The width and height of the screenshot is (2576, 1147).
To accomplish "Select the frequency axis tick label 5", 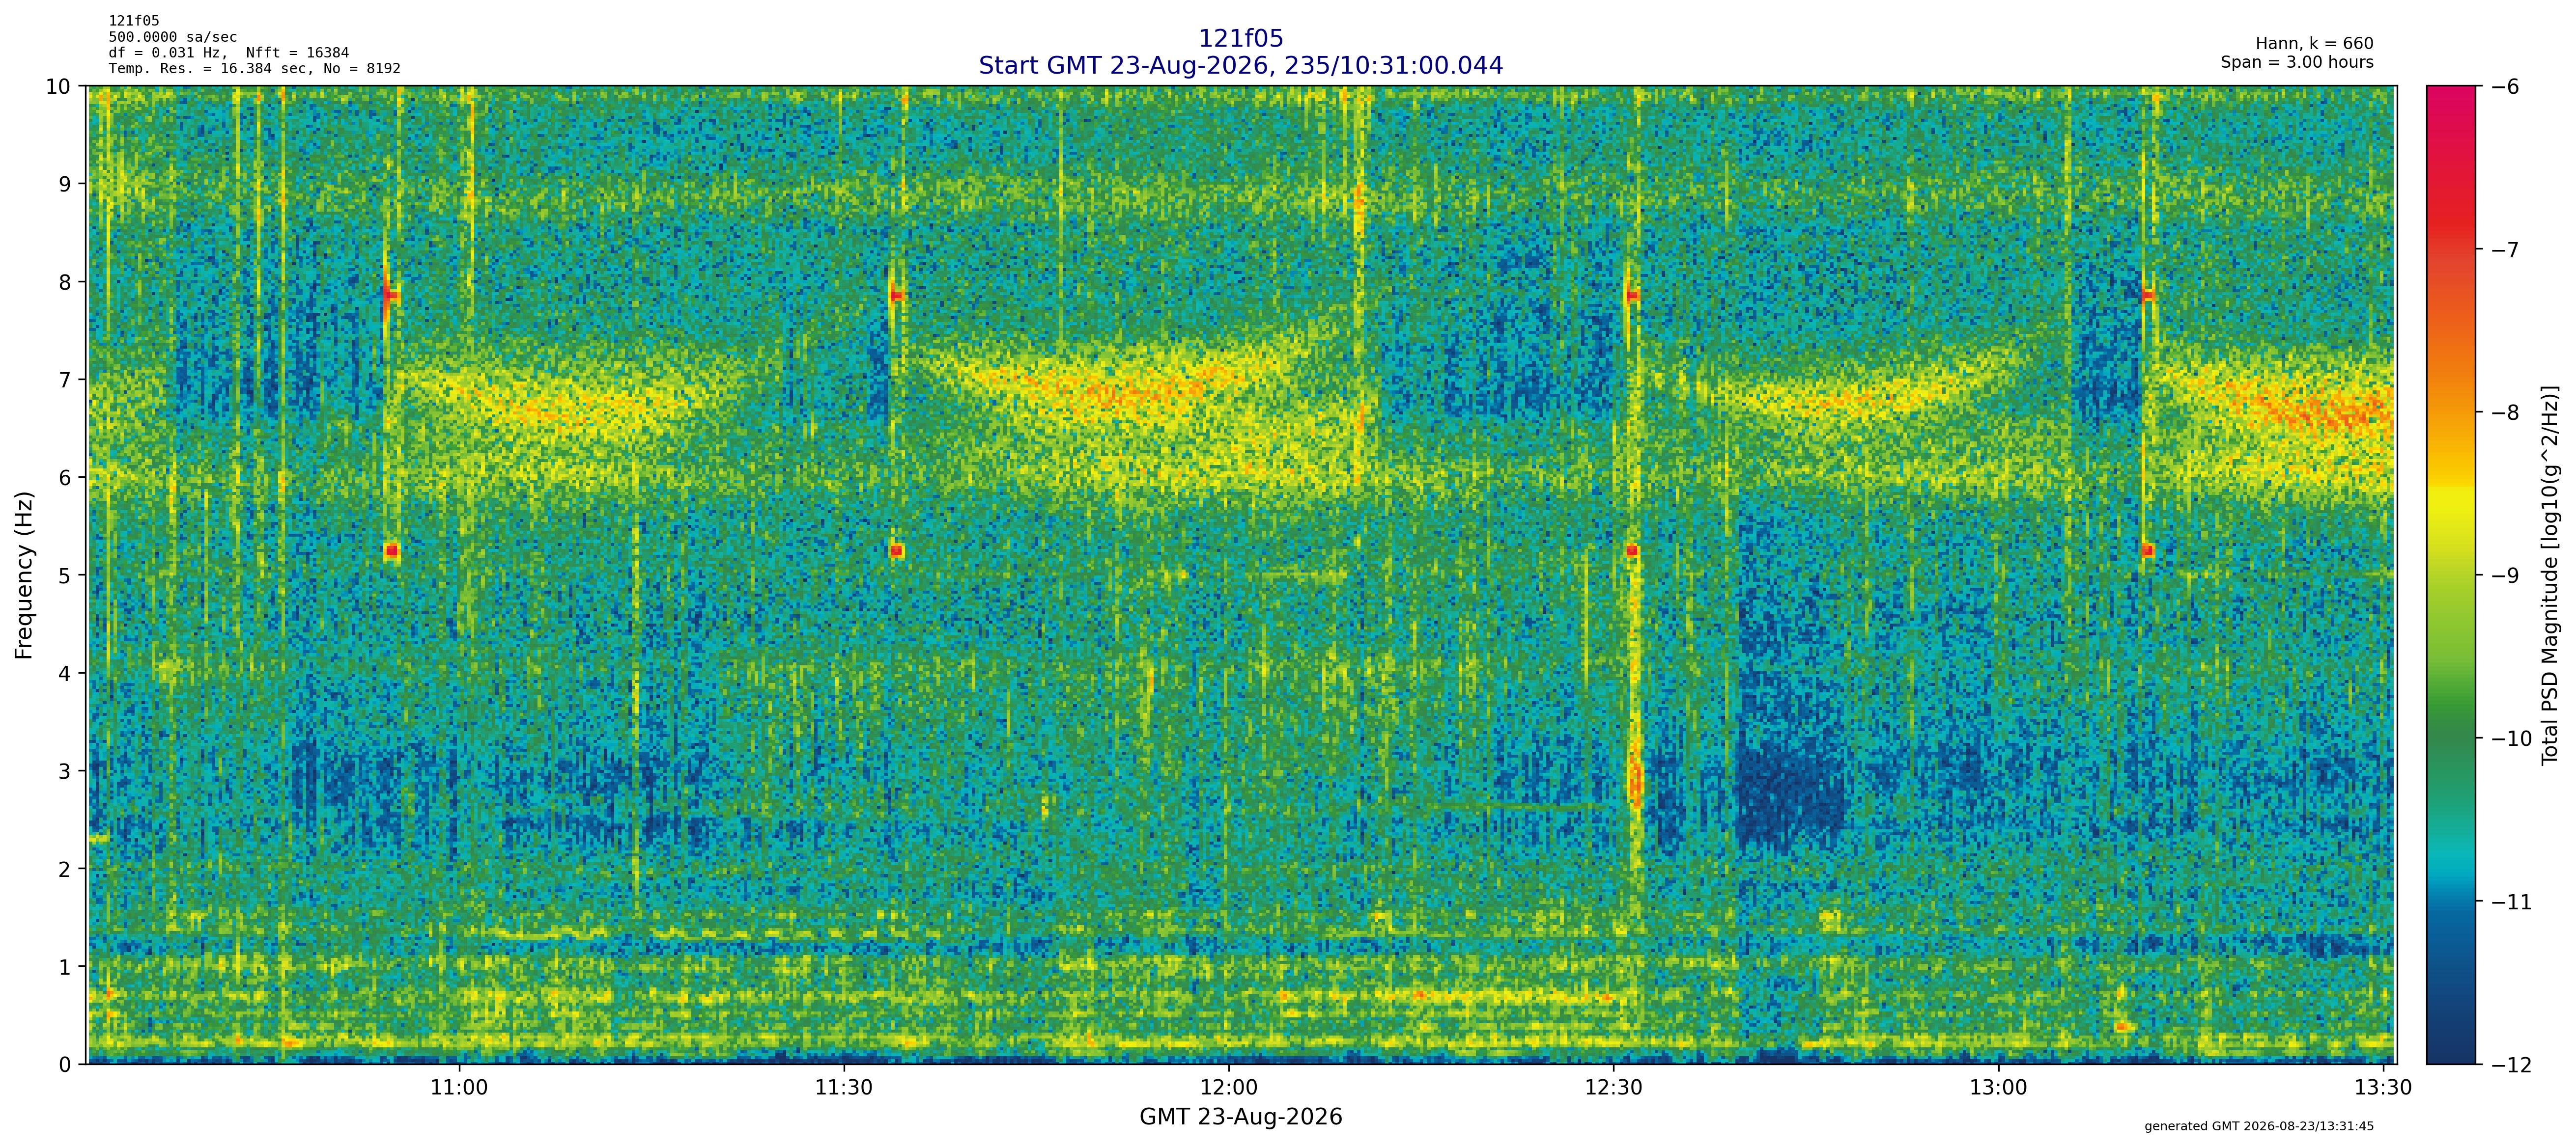I will [65, 575].
